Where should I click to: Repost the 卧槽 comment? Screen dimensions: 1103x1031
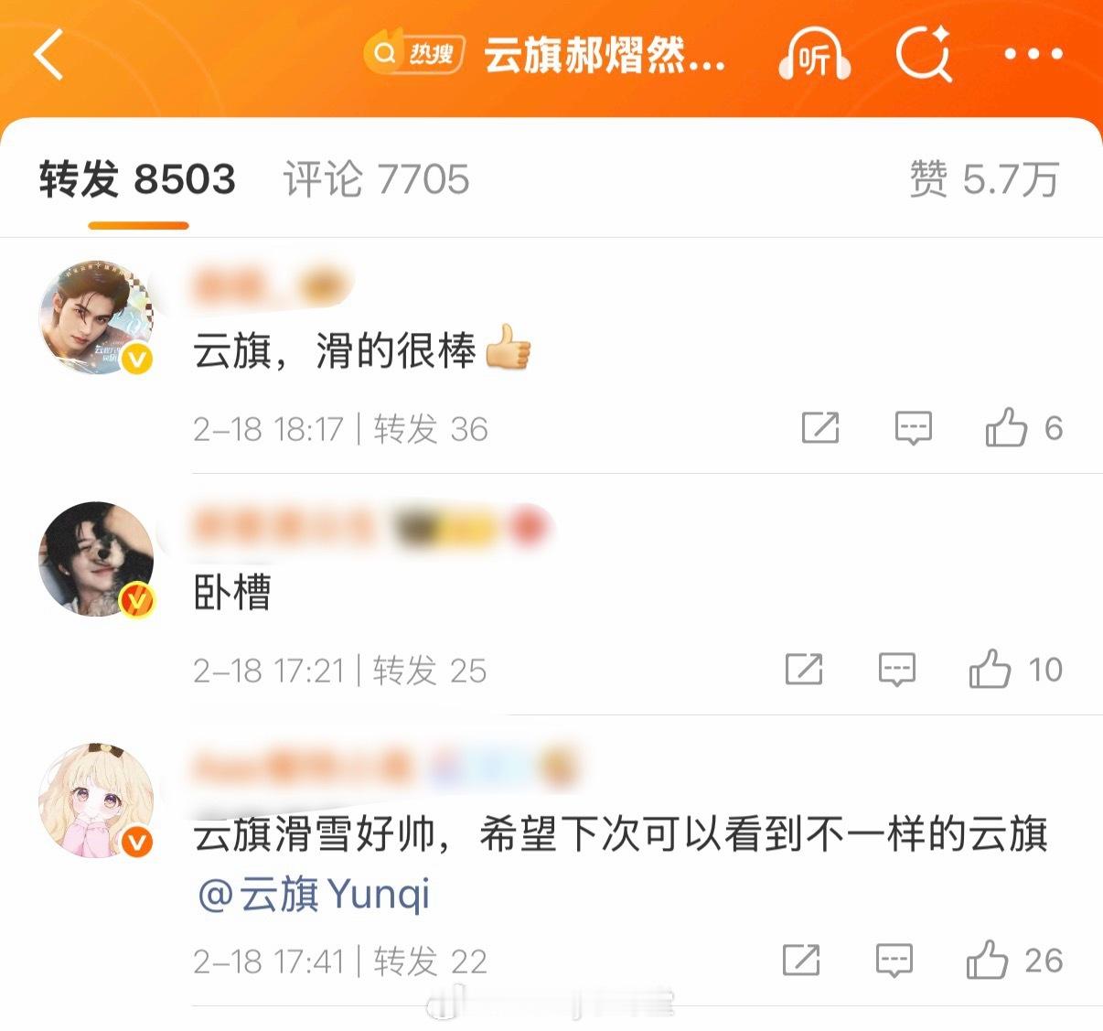[804, 670]
